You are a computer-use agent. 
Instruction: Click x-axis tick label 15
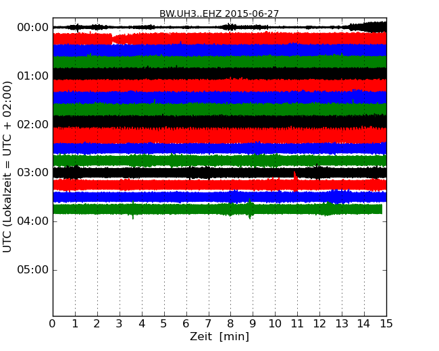coord(386,324)
